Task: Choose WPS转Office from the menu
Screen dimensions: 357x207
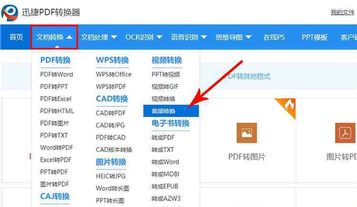Action: click(114, 74)
